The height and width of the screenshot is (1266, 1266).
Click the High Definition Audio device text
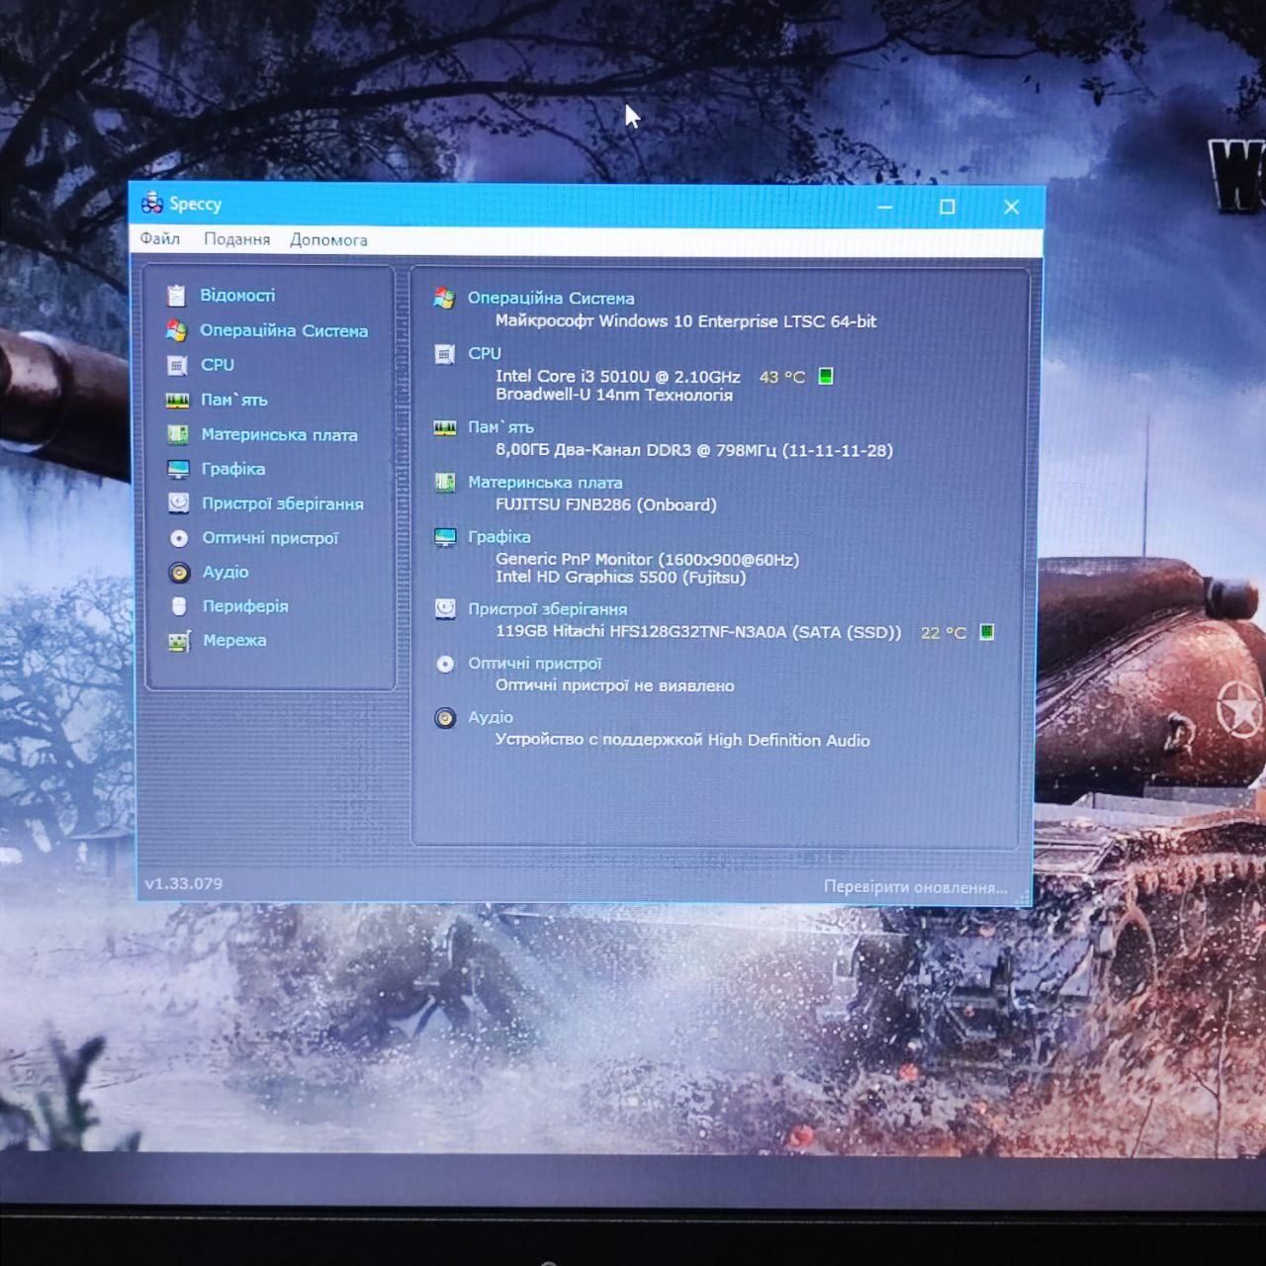682,740
